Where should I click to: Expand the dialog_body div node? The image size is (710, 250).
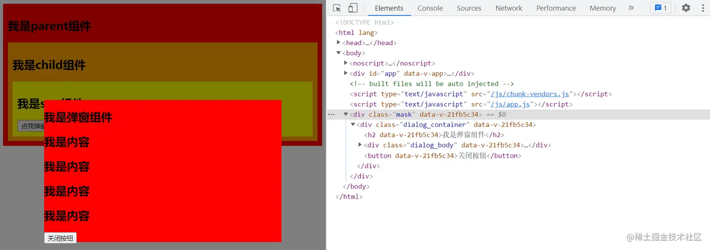click(360, 145)
